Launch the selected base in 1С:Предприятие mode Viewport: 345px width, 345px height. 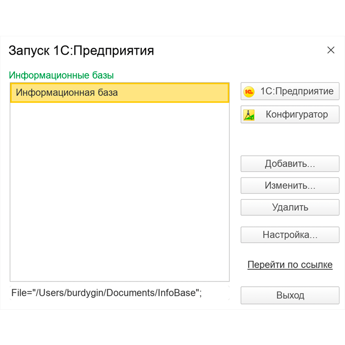296,91
